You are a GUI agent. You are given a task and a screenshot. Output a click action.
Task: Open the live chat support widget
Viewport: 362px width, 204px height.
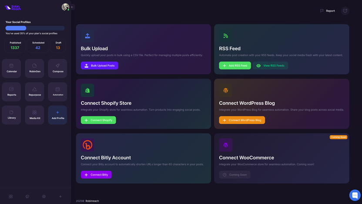click(355, 195)
